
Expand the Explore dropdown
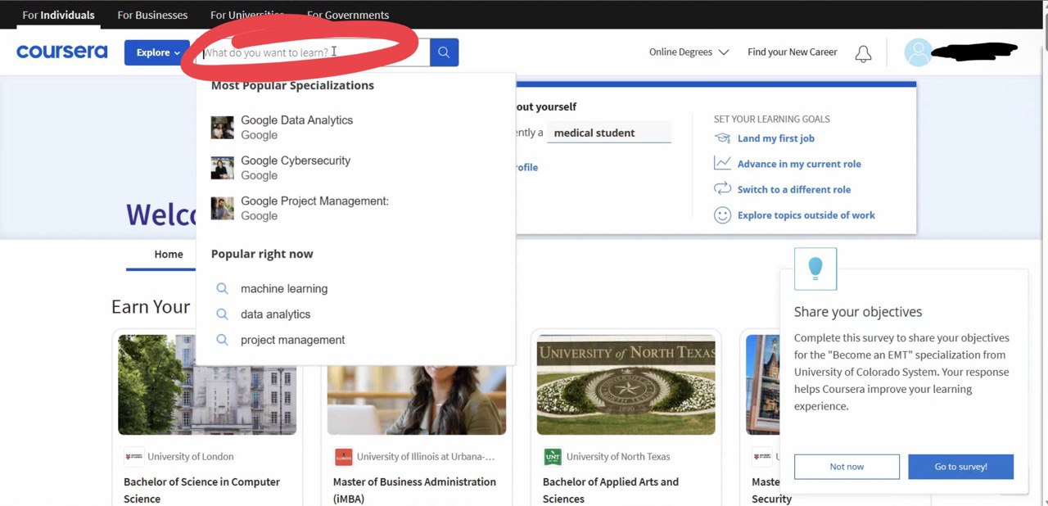click(x=157, y=52)
